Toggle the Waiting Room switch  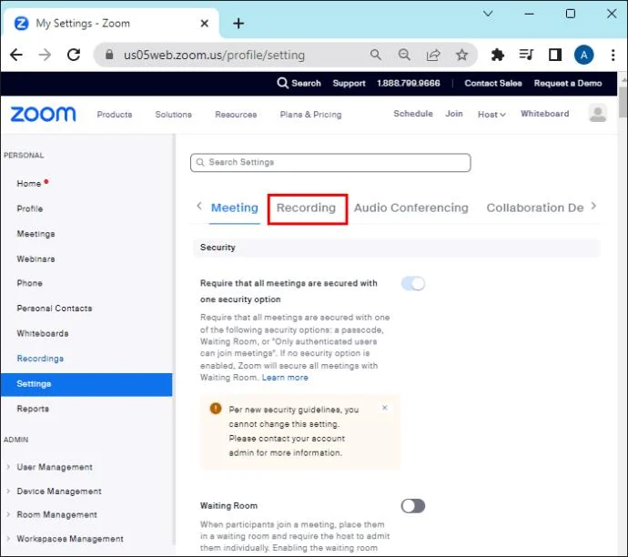(413, 506)
